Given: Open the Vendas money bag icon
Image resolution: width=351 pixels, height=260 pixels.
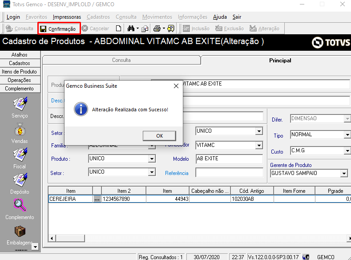Looking at the screenshot, I should click(x=20, y=130).
